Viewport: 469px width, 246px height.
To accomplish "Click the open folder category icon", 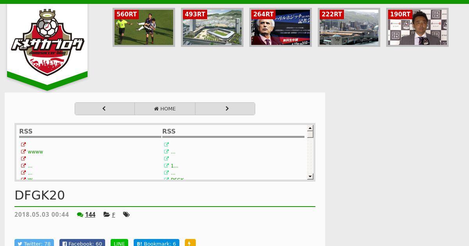I will pos(107,214).
